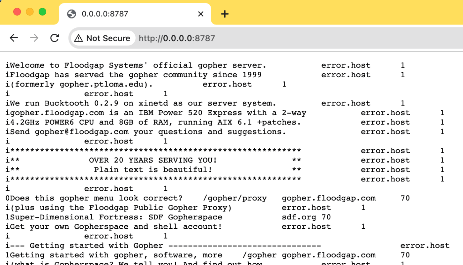Click the globe favicon on the tab
Viewport: 463px width, 265px height.
point(71,14)
